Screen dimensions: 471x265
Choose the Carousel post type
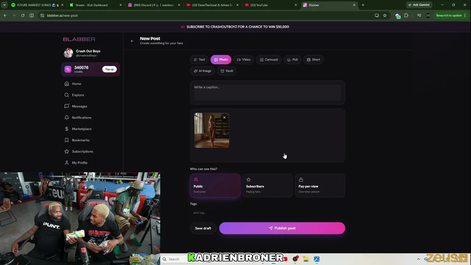269,60
